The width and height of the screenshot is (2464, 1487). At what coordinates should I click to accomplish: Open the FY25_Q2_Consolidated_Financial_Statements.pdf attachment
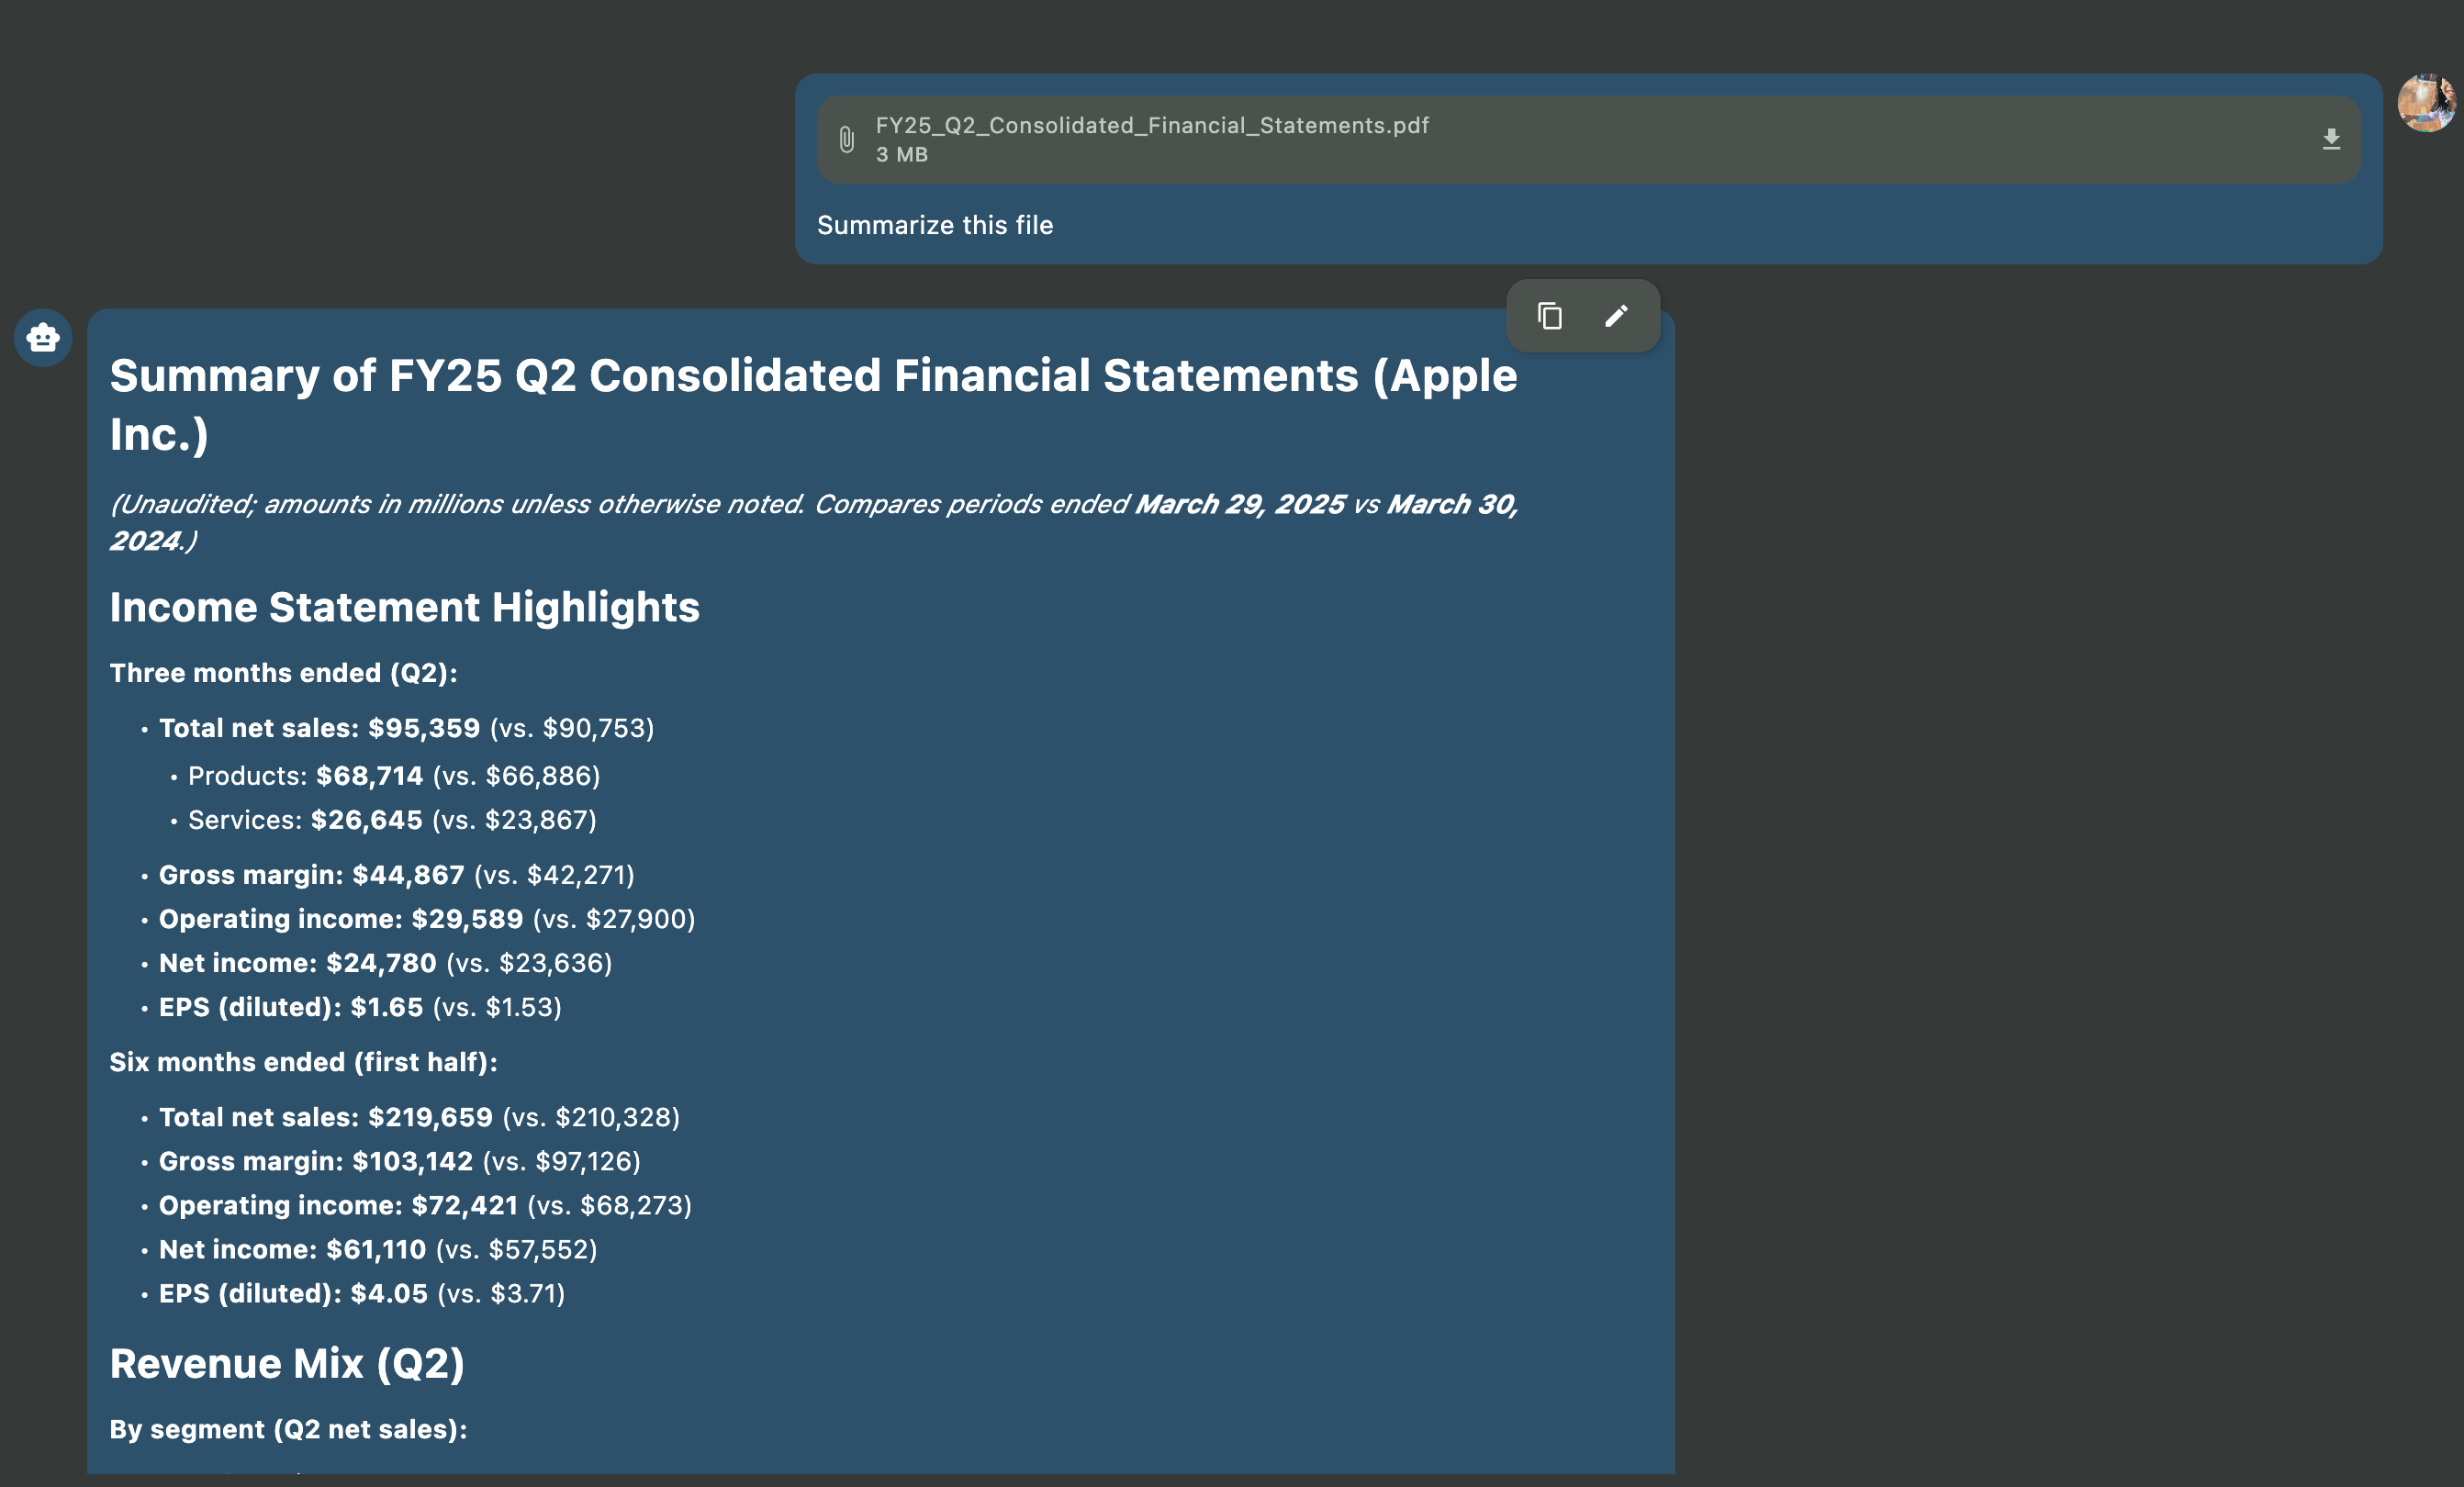[x=1152, y=126]
